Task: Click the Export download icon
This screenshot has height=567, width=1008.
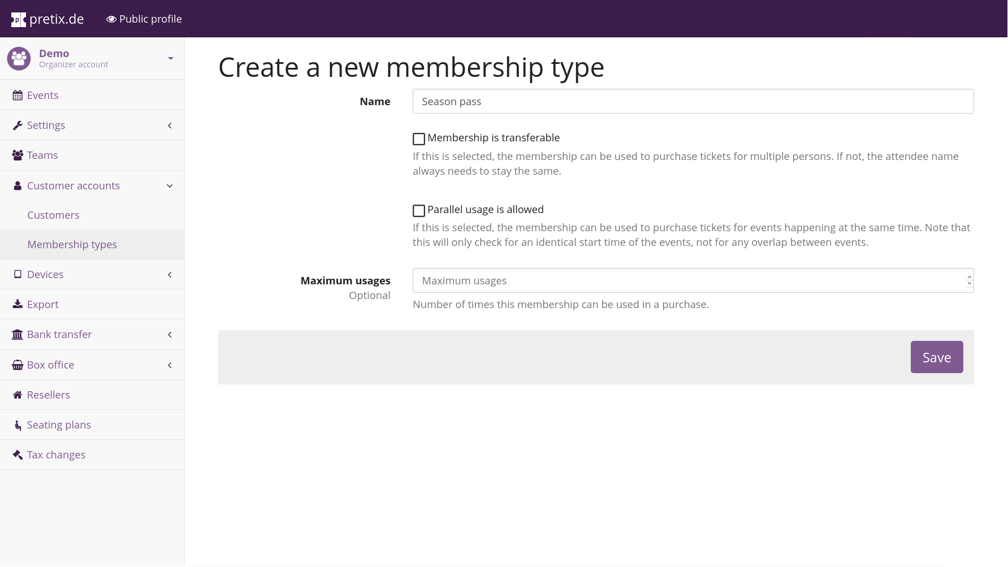Action: pos(18,304)
